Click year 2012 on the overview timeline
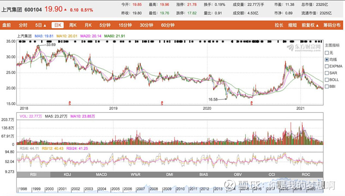This screenshot has height=196, width=345. click(x=205, y=189)
